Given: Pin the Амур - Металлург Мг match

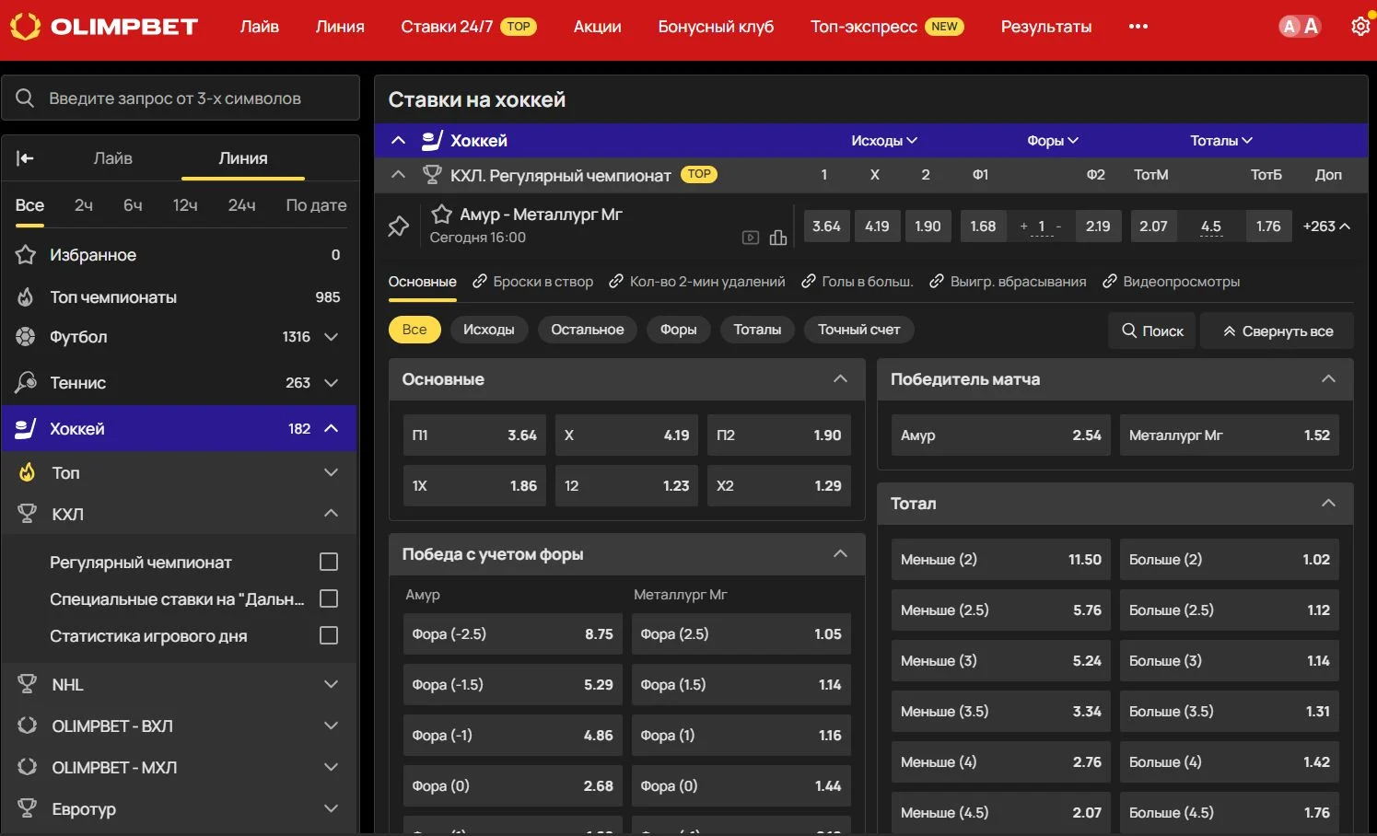Looking at the screenshot, I should (x=398, y=226).
